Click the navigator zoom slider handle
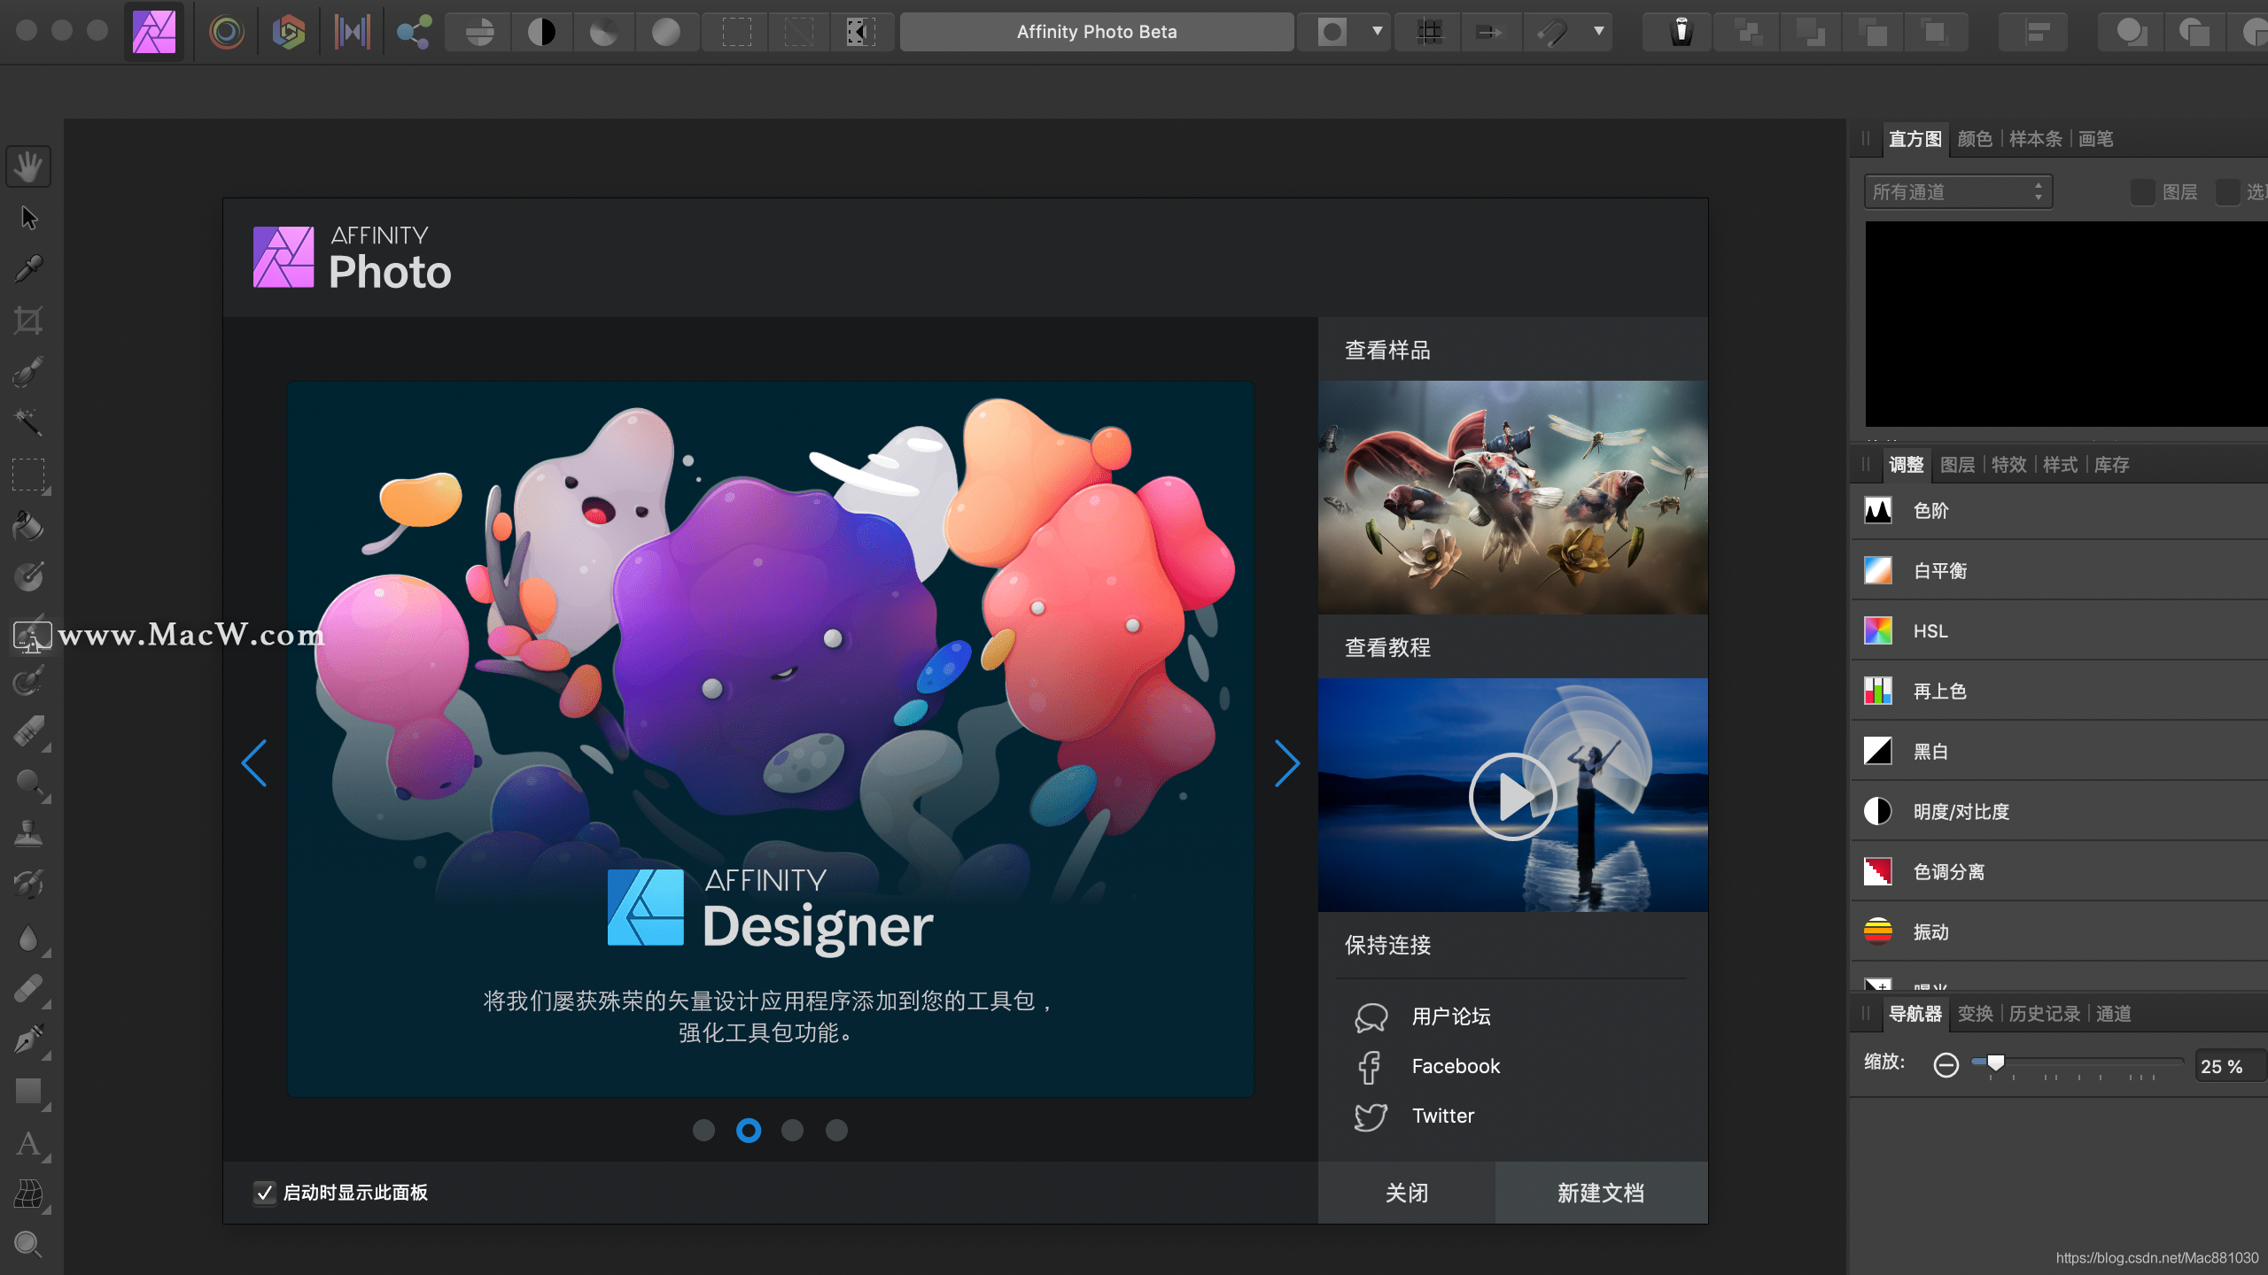Viewport: 2268px width, 1275px height. coord(1995,1062)
